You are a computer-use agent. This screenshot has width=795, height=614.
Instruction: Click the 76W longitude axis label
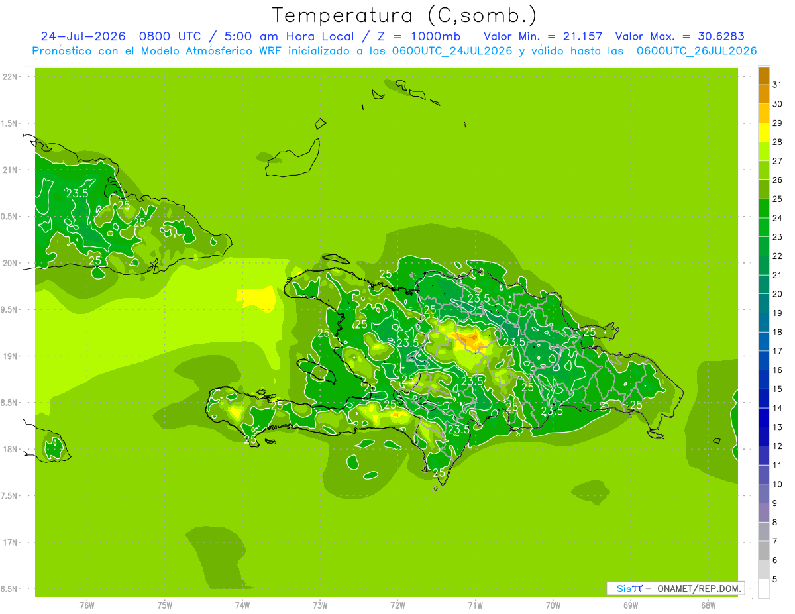tap(87, 605)
